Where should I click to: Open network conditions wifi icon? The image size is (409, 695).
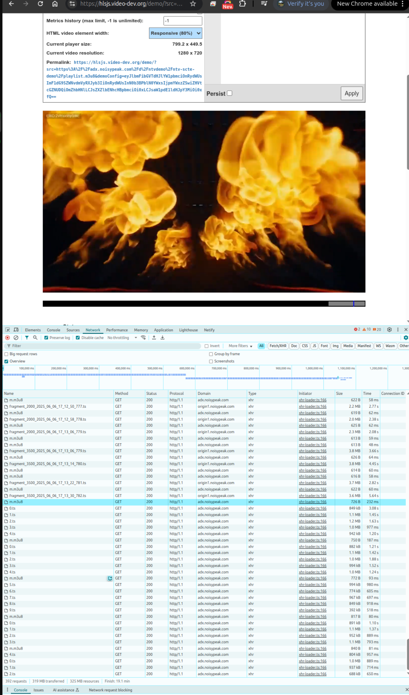[143, 337]
